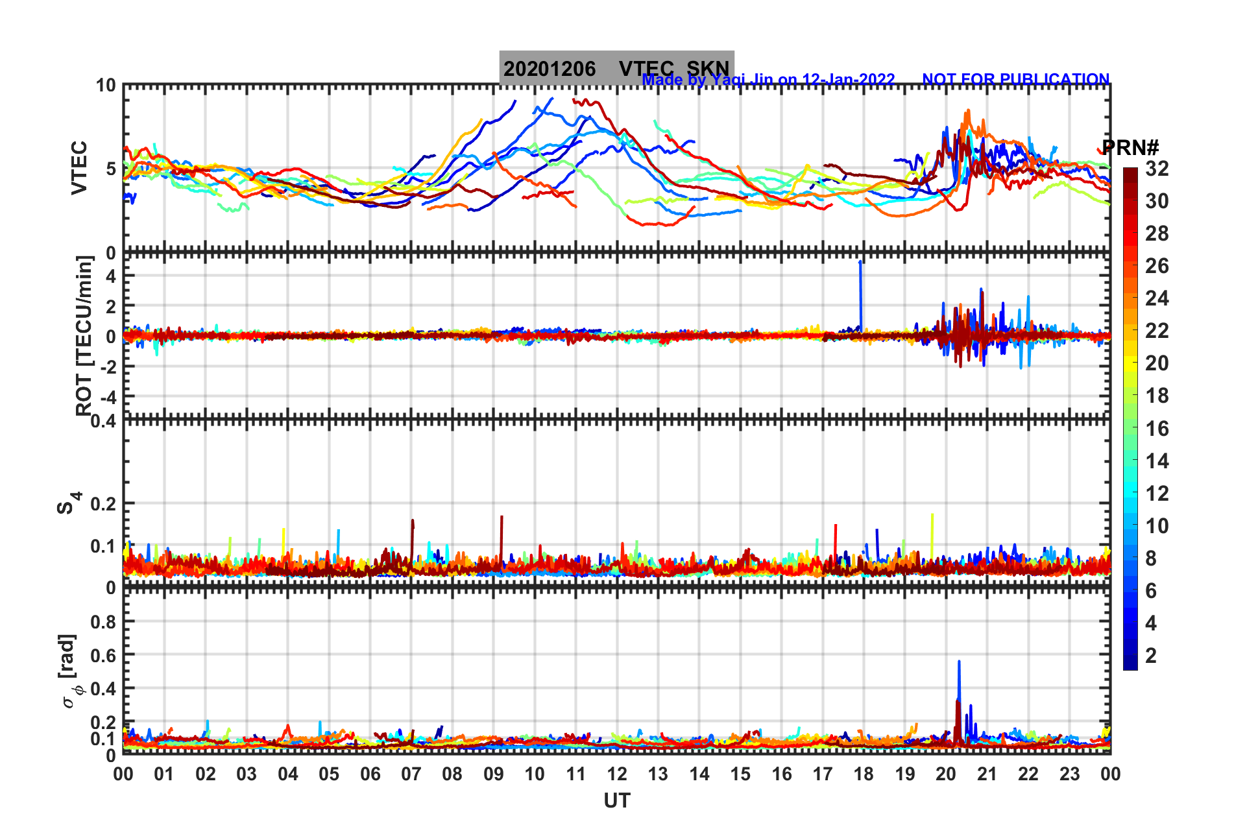Viewport: 1234px width, 838px height.
Task: Click the '01' tick on the UT axis
Action: coord(164,774)
